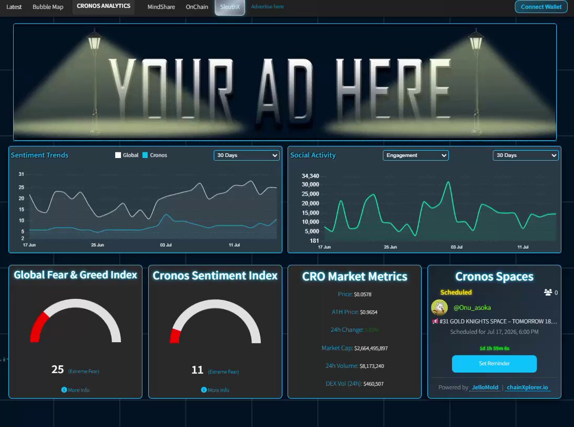Click the Global Fear & Greed gauge
This screenshot has height=427, width=574.
click(x=75, y=321)
